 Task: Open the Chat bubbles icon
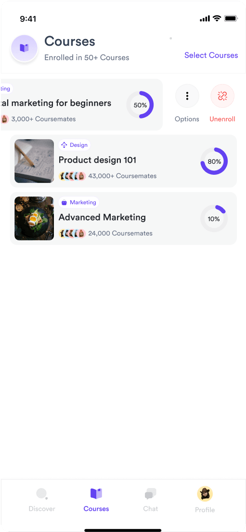(150, 493)
